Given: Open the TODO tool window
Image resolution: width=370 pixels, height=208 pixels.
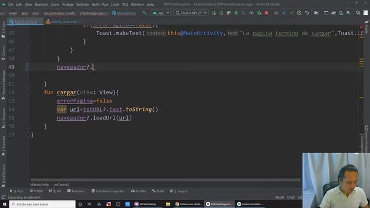Looking at the screenshot, I should tap(36, 191).
